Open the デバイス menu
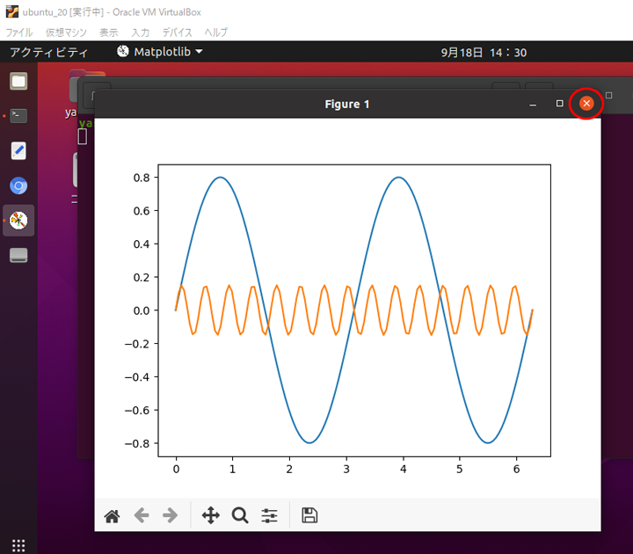The image size is (633, 554). pos(177,33)
